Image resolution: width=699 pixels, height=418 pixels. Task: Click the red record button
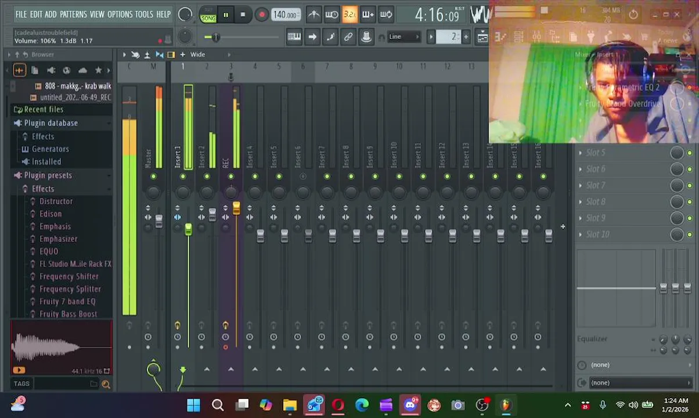click(x=261, y=15)
